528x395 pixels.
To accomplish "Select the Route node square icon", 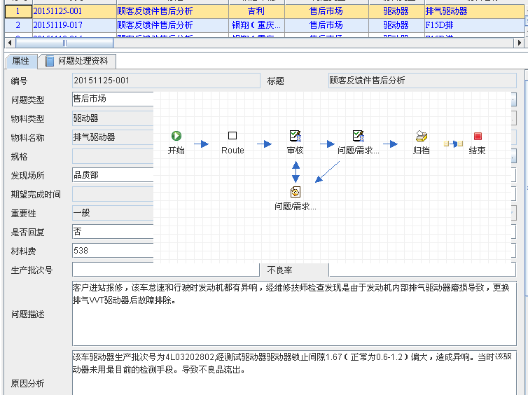I will [x=232, y=136].
